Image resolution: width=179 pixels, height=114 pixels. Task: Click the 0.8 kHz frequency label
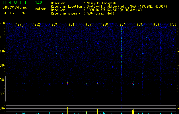tap(2, 80)
